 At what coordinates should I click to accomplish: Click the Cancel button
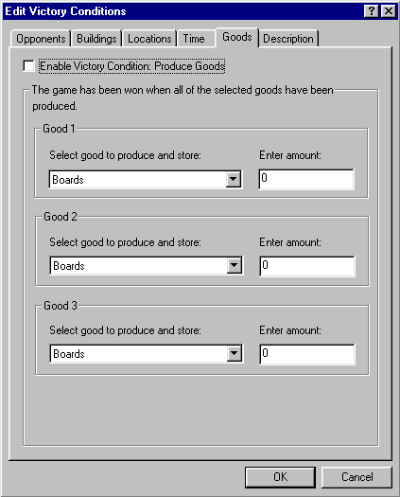pos(357,477)
